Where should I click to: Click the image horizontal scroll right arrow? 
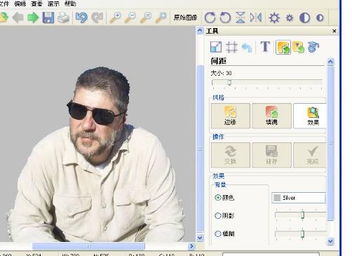[x=191, y=246]
